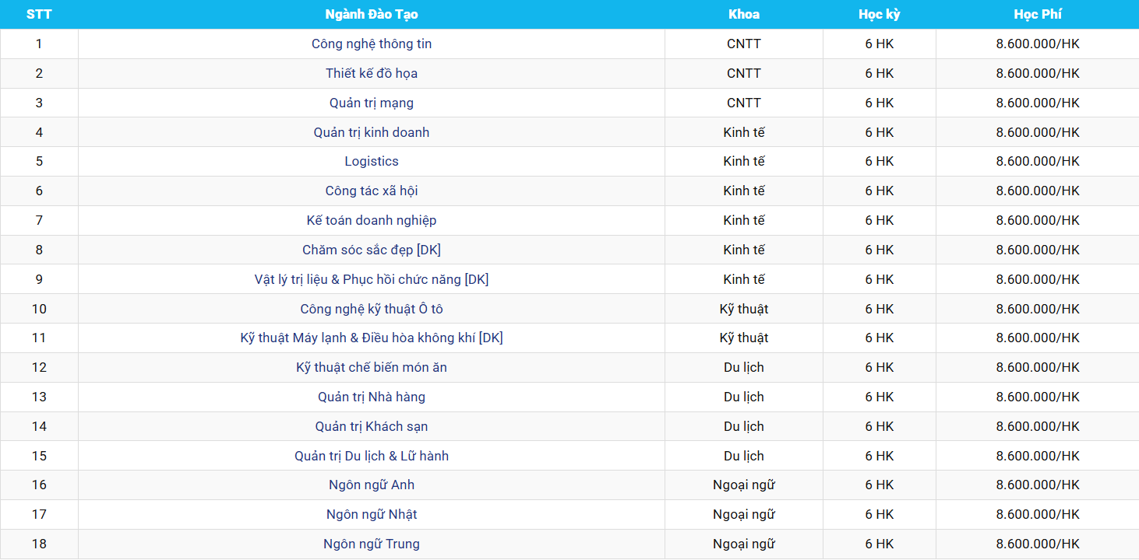This screenshot has height=560, width=1139.
Task: Open the Công nghệ thông tin program link
Action: point(372,44)
